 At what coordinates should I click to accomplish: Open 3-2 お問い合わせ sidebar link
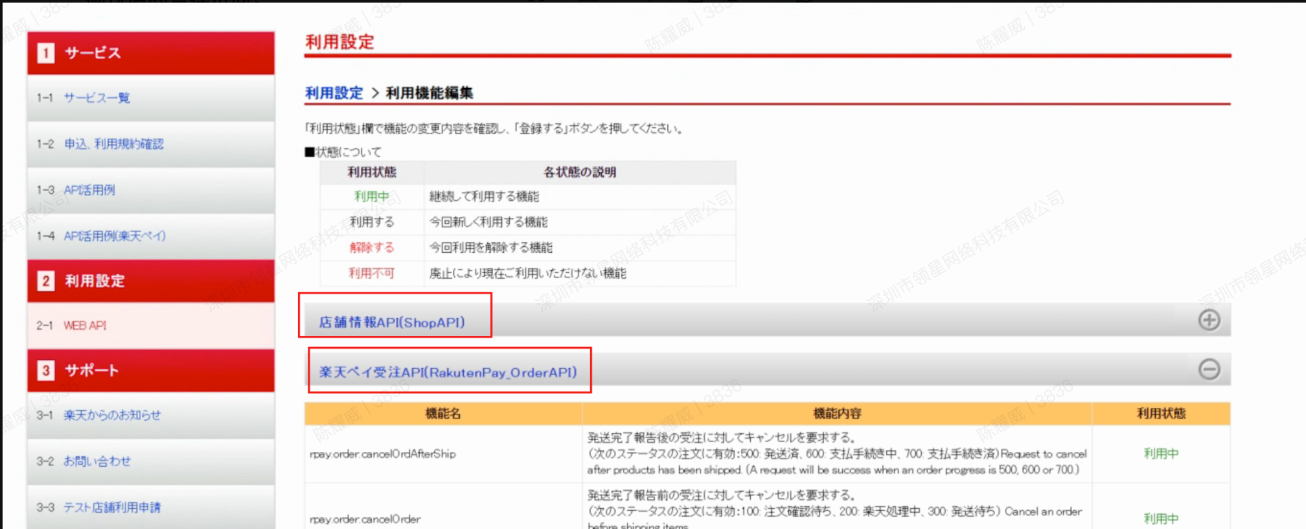click(x=97, y=461)
